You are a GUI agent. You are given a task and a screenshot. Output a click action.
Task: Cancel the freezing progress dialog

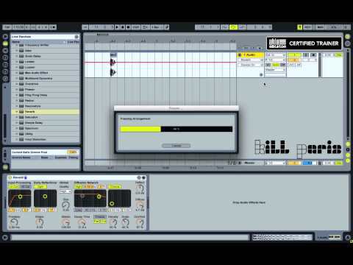click(176, 146)
